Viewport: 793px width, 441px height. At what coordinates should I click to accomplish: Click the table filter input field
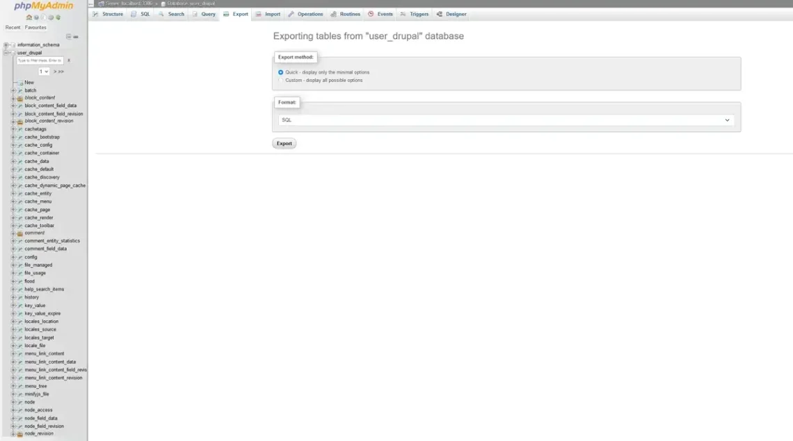click(42, 60)
